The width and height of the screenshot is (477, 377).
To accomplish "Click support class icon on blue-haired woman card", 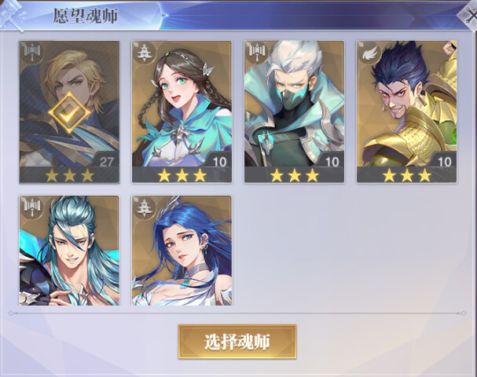I will pyautogui.click(x=143, y=207).
